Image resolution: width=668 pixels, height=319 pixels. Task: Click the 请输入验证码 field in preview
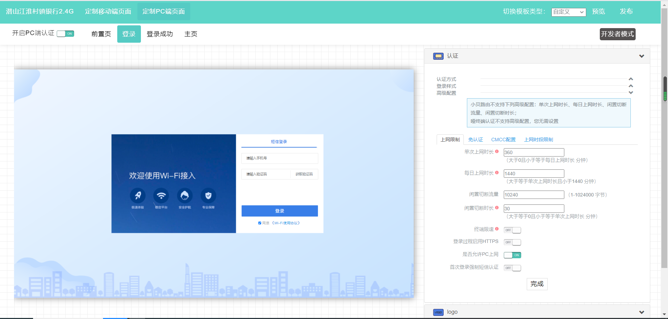click(266, 174)
